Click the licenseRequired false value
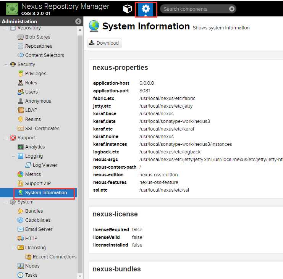This screenshot has height=279, width=283. (x=137, y=230)
